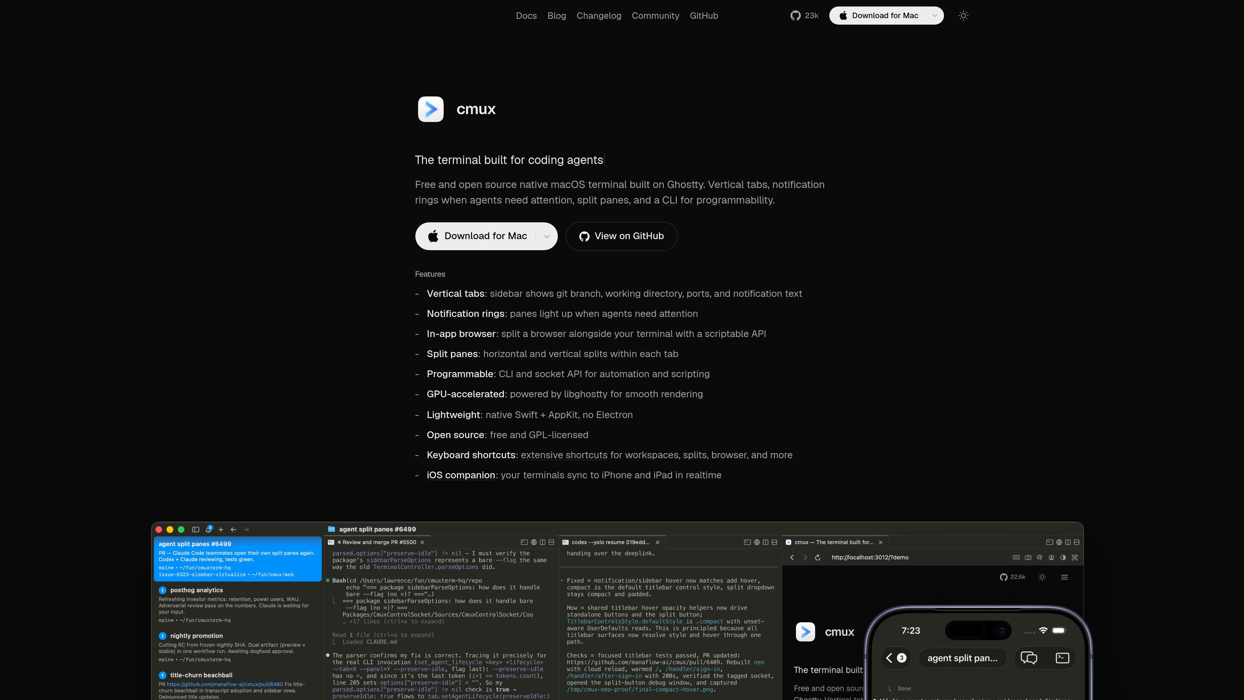Open the cmux pull 6460 GitHub link
Screen dimensions: 1244x700
click(x=225, y=684)
